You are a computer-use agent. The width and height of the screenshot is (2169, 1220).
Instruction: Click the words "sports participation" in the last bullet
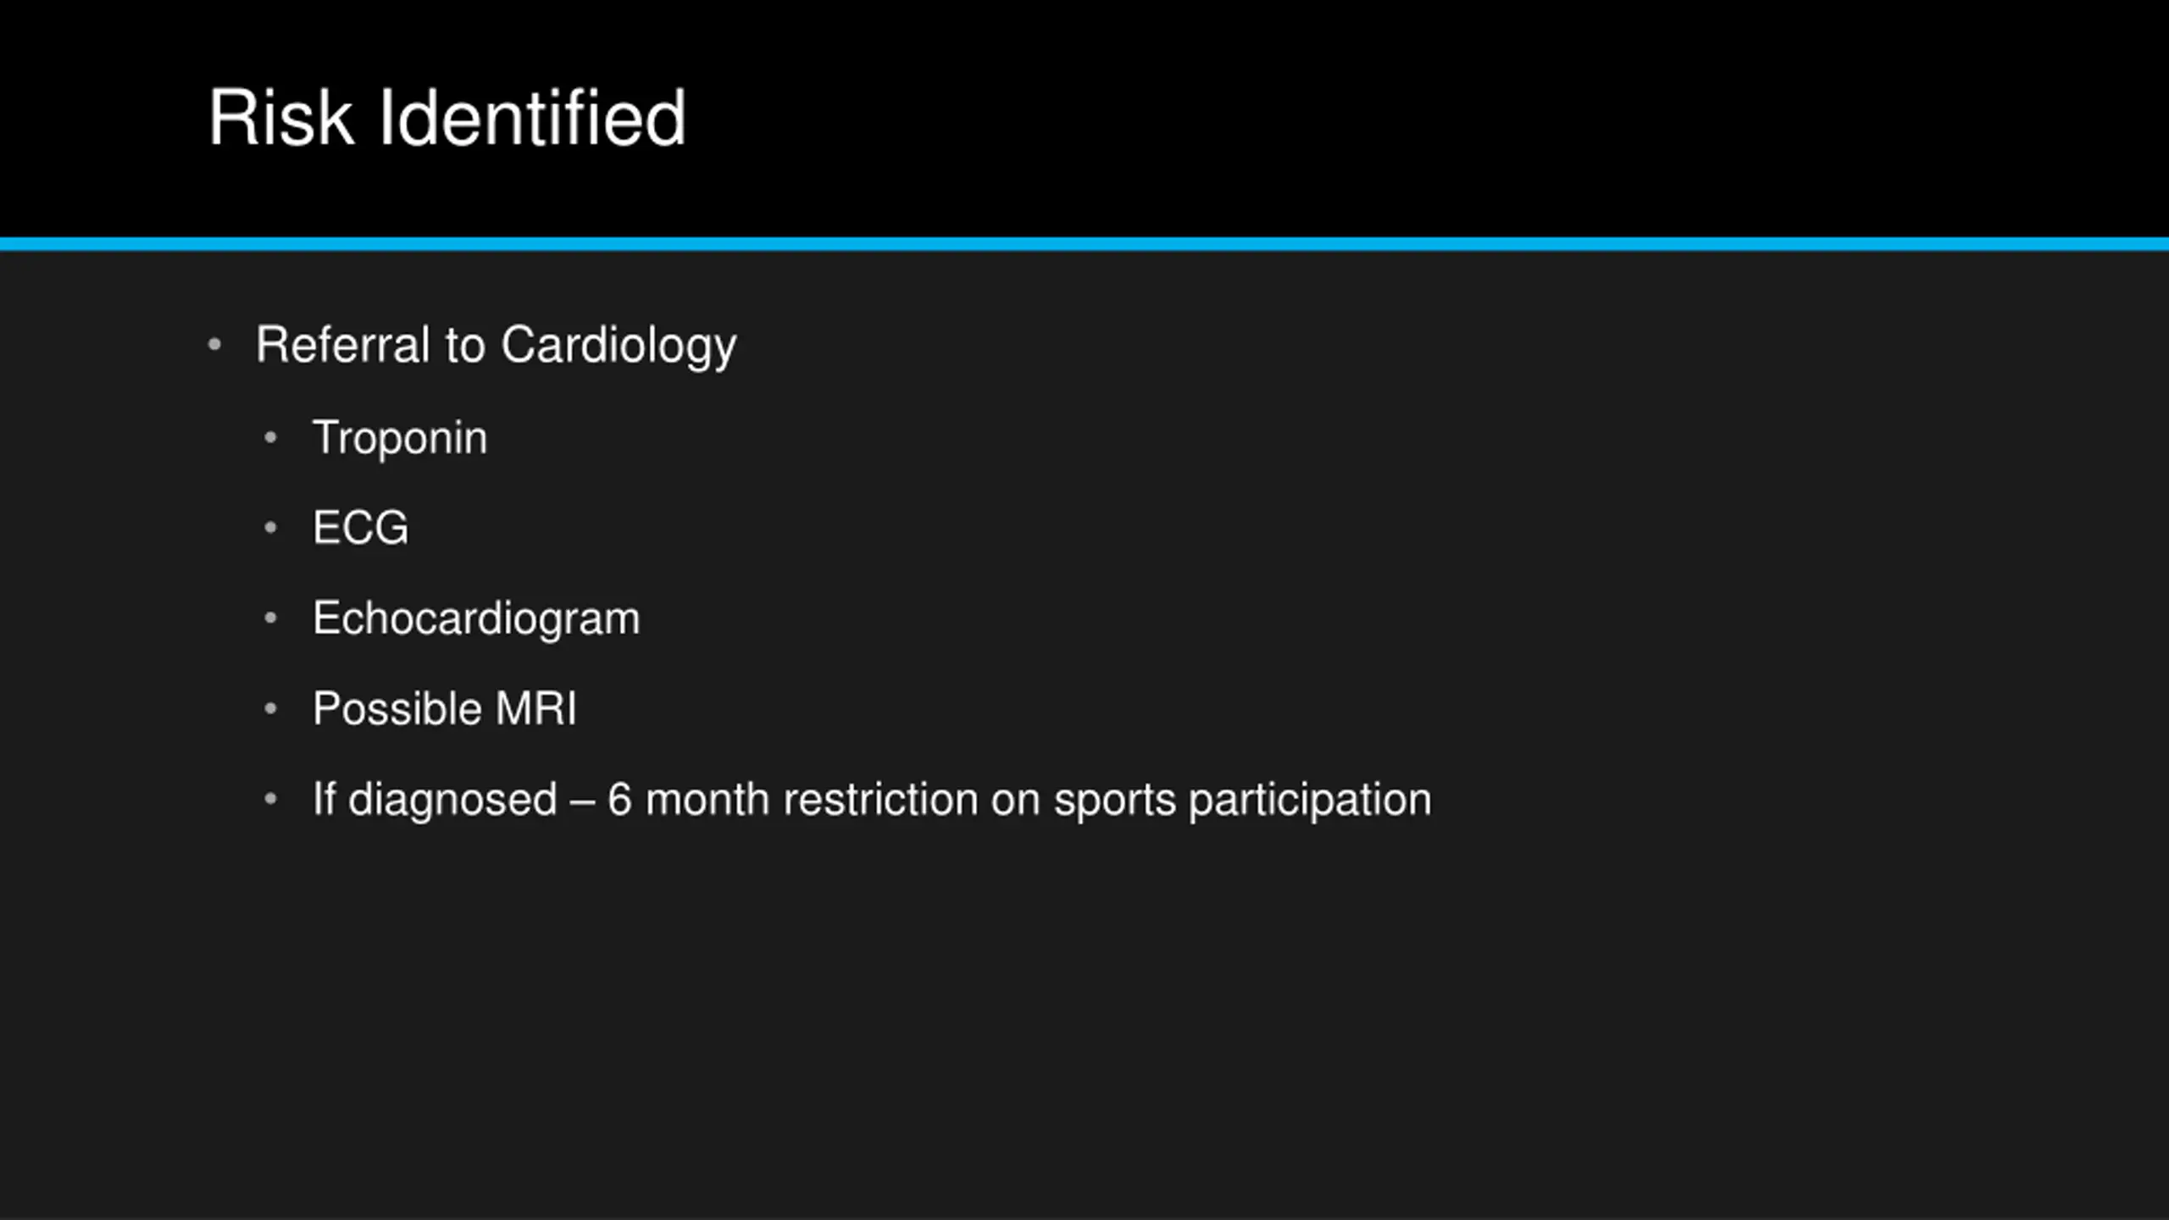pos(1243,801)
